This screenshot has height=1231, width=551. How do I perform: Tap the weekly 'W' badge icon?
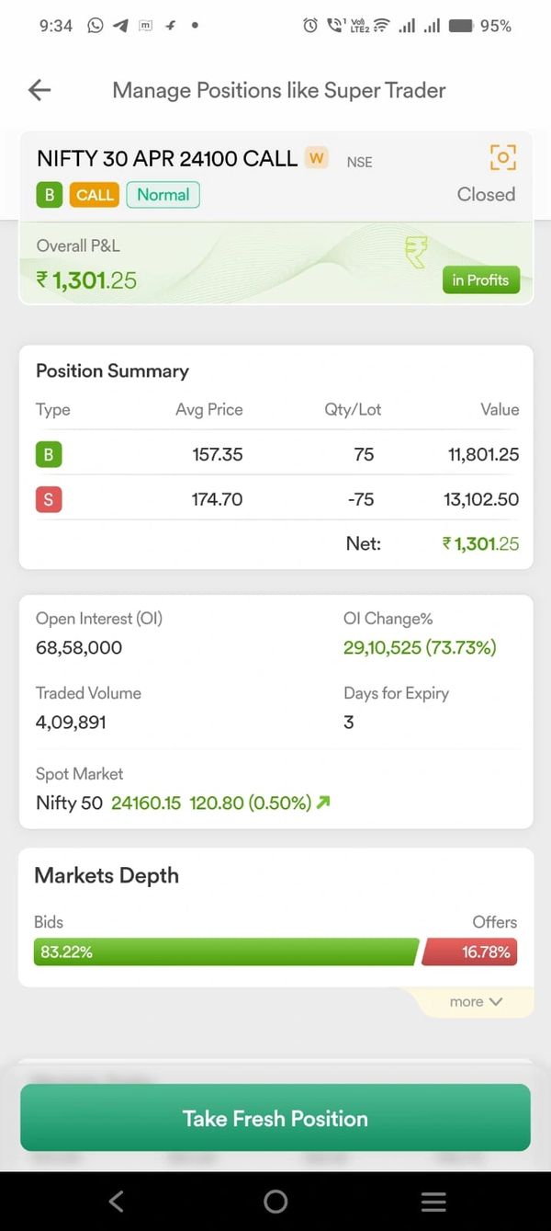(x=317, y=158)
